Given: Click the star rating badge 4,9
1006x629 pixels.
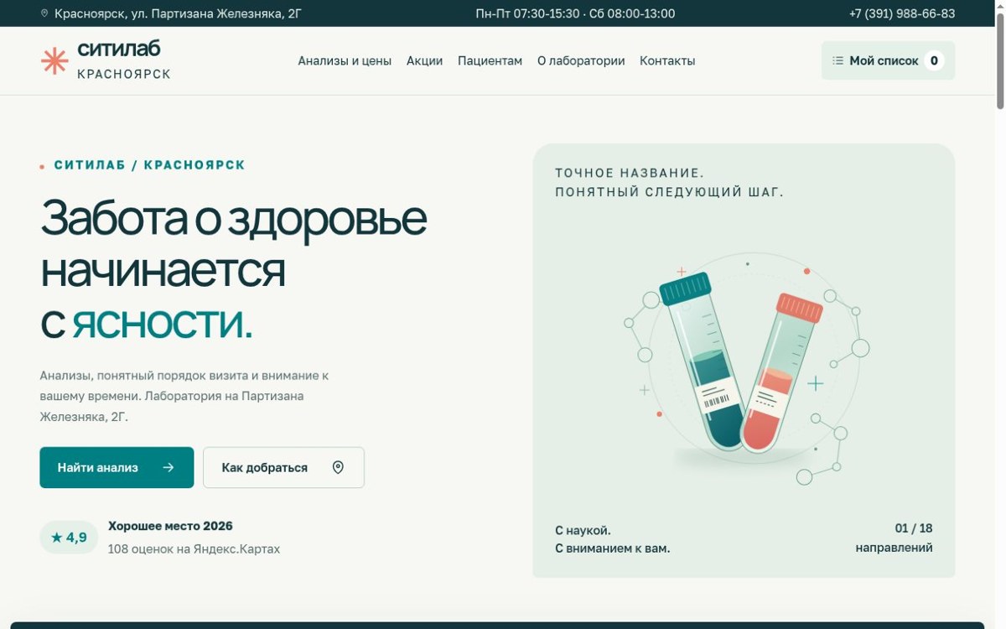Looking at the screenshot, I should [x=69, y=538].
